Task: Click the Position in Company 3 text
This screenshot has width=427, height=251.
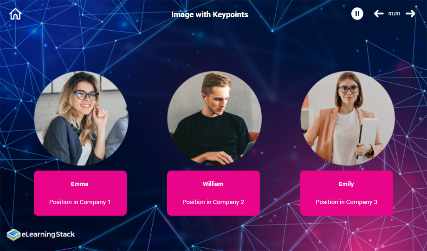Action: pyautogui.click(x=346, y=202)
